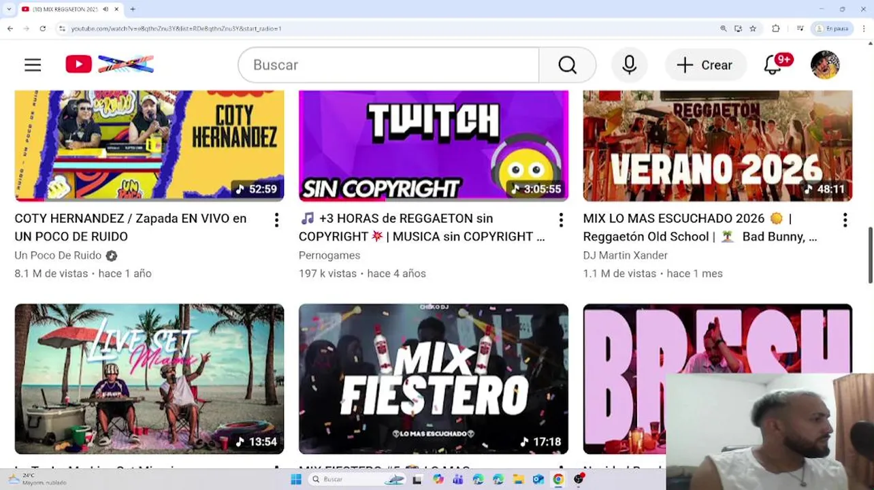Click '1.1 M de vistas' text

pos(619,274)
